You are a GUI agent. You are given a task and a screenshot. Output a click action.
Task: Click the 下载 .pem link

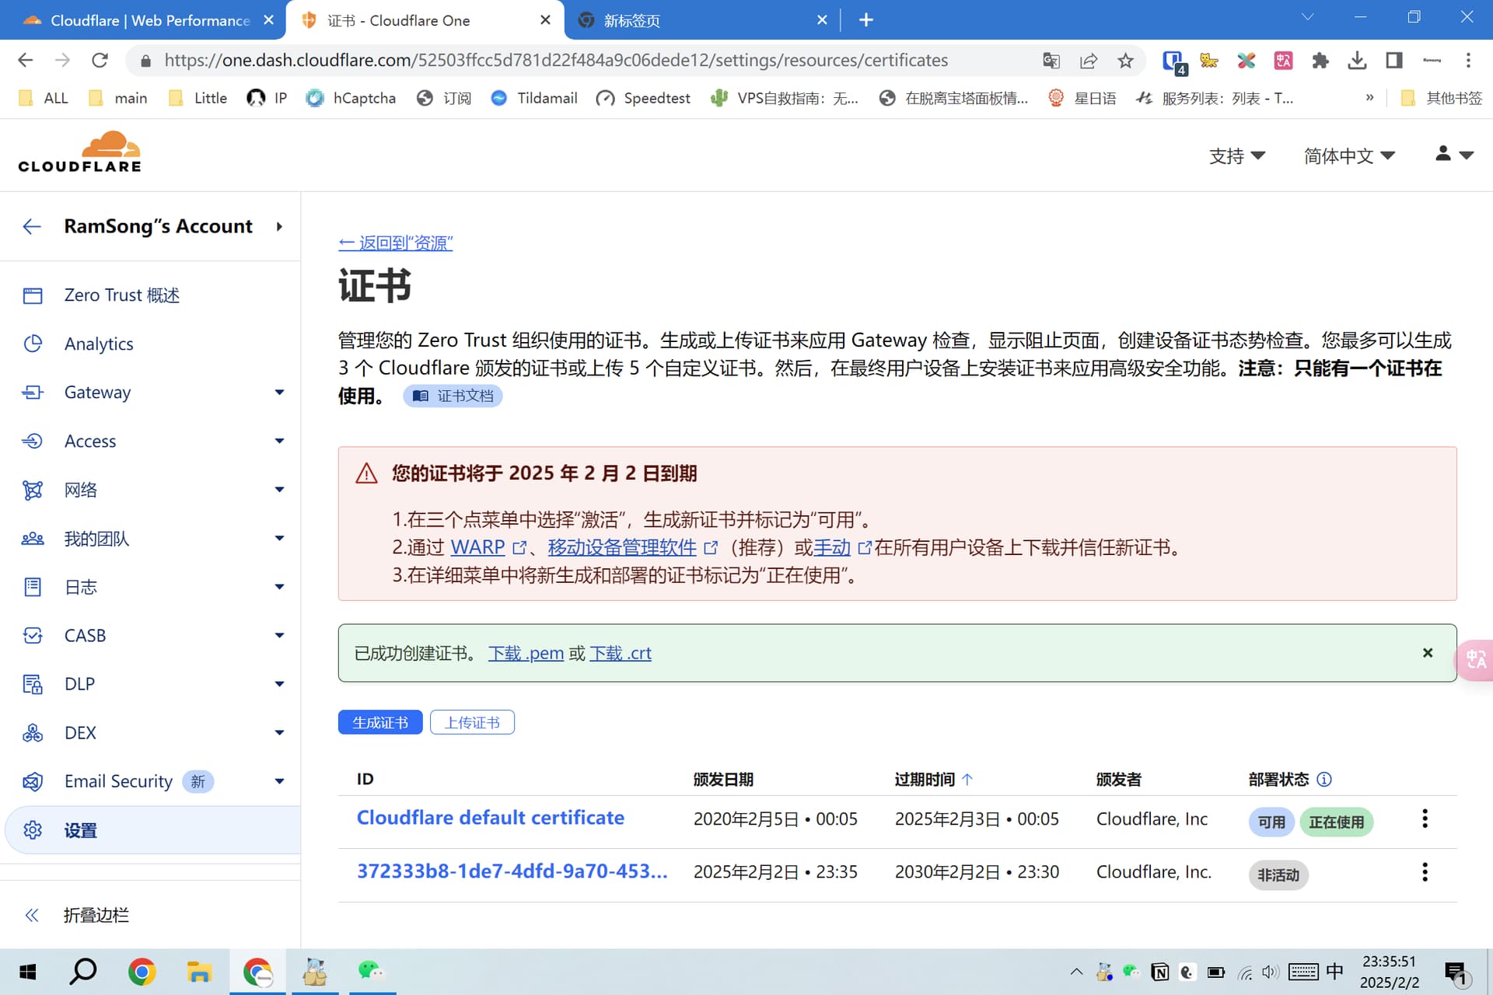[526, 653]
